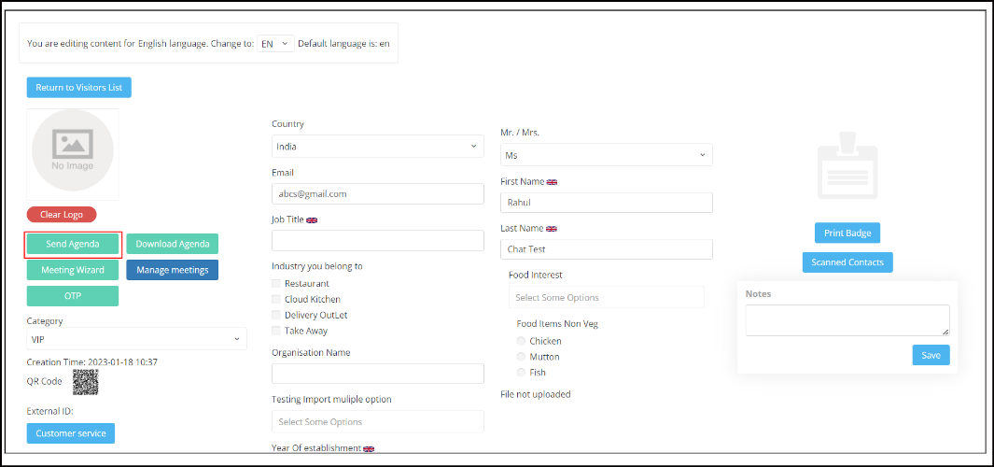
Task: Click the No Image logo placeholder
Action: [x=73, y=154]
